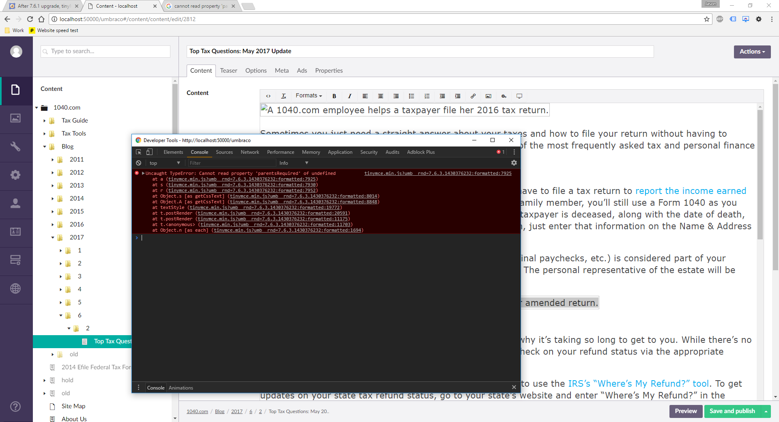Open the Elements tab in DevTools
The image size is (779, 422).
click(173, 152)
